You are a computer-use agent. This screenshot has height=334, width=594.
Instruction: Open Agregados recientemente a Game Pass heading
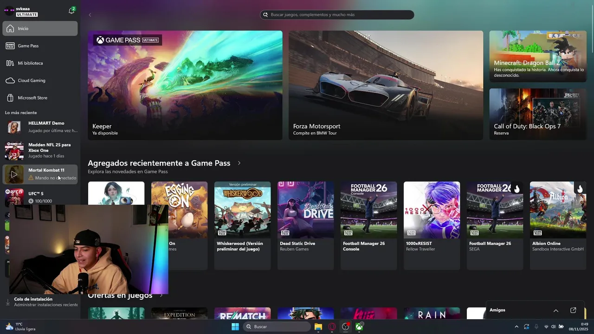(159, 163)
